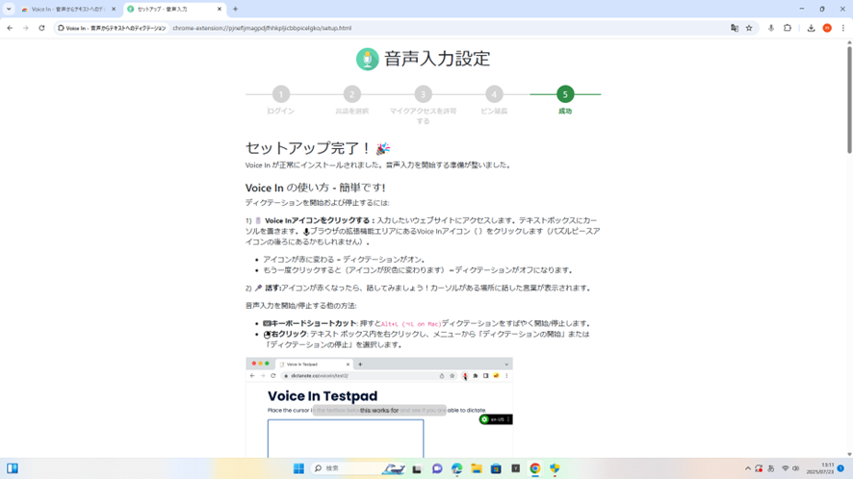Open the Google Translate page icon

point(735,28)
